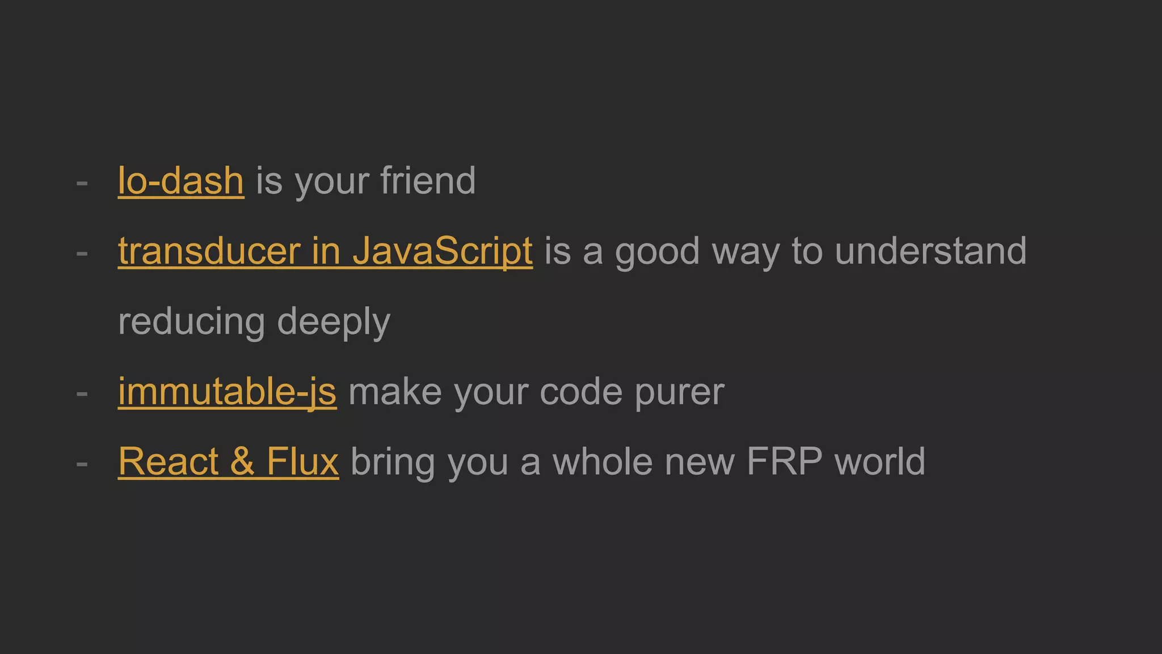Image resolution: width=1162 pixels, height=654 pixels.
Task: Click the word "reducing" on the wrapped line
Action: [192, 322]
